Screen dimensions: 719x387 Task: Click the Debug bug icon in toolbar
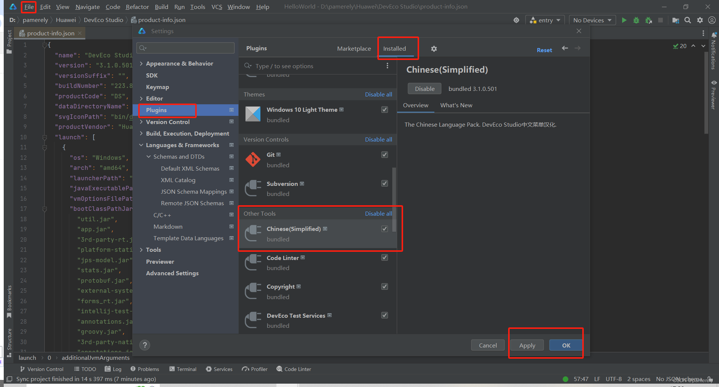pos(636,20)
